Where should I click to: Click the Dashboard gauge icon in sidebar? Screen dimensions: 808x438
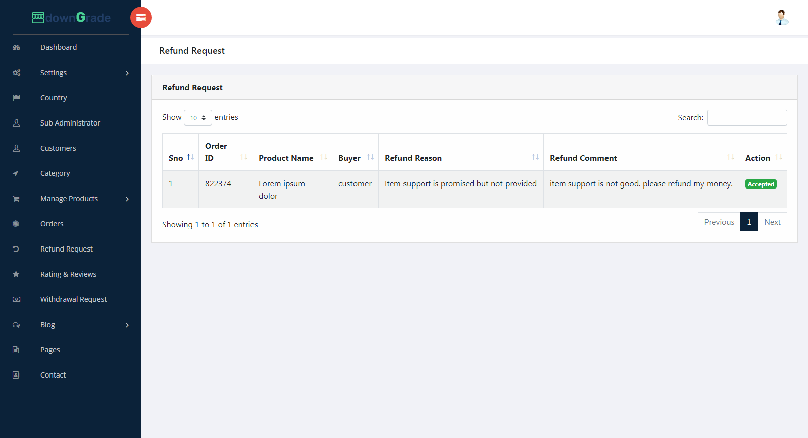[x=16, y=47]
